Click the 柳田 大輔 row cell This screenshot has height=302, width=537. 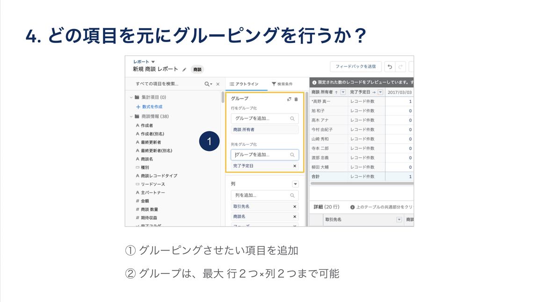[x=329, y=167]
